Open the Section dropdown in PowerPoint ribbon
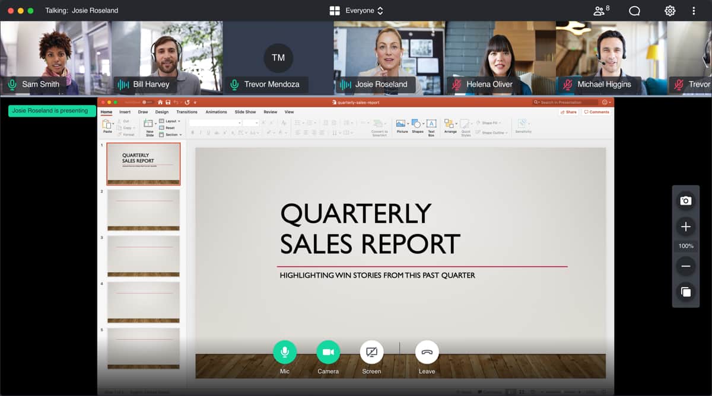Screen dimensions: 712x396 point(170,135)
